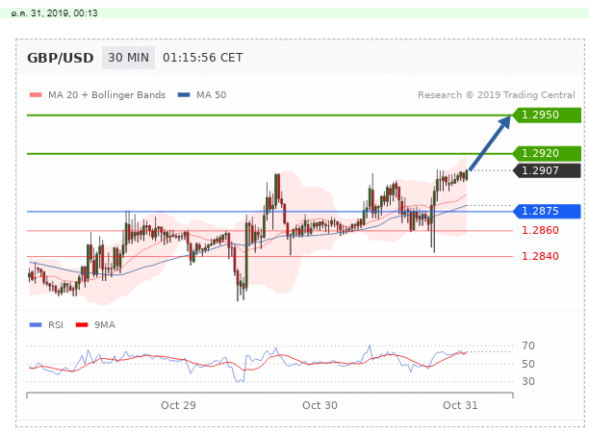
Task: Click the Oct 31 axis date
Action: [460, 405]
